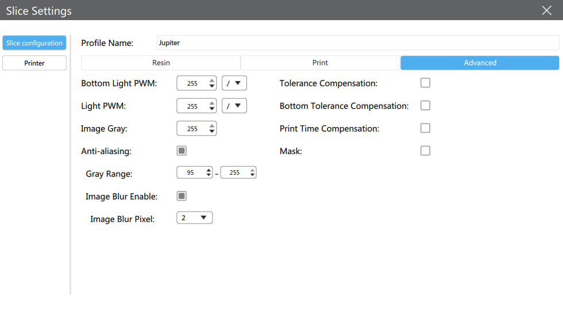
Task: Increase Gray Range minimum value
Action: coord(209,170)
